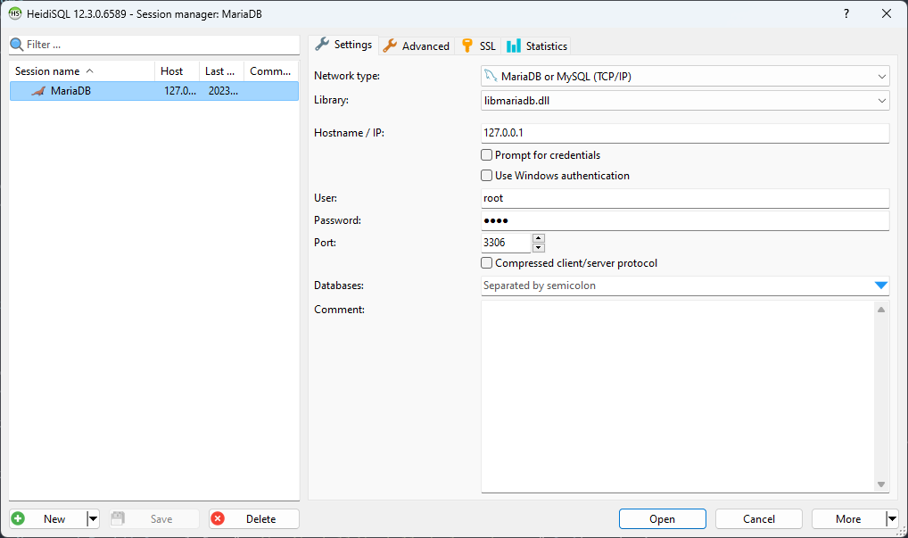Enable Prompt for credentials
Image resolution: width=908 pixels, height=538 pixels.
point(486,155)
